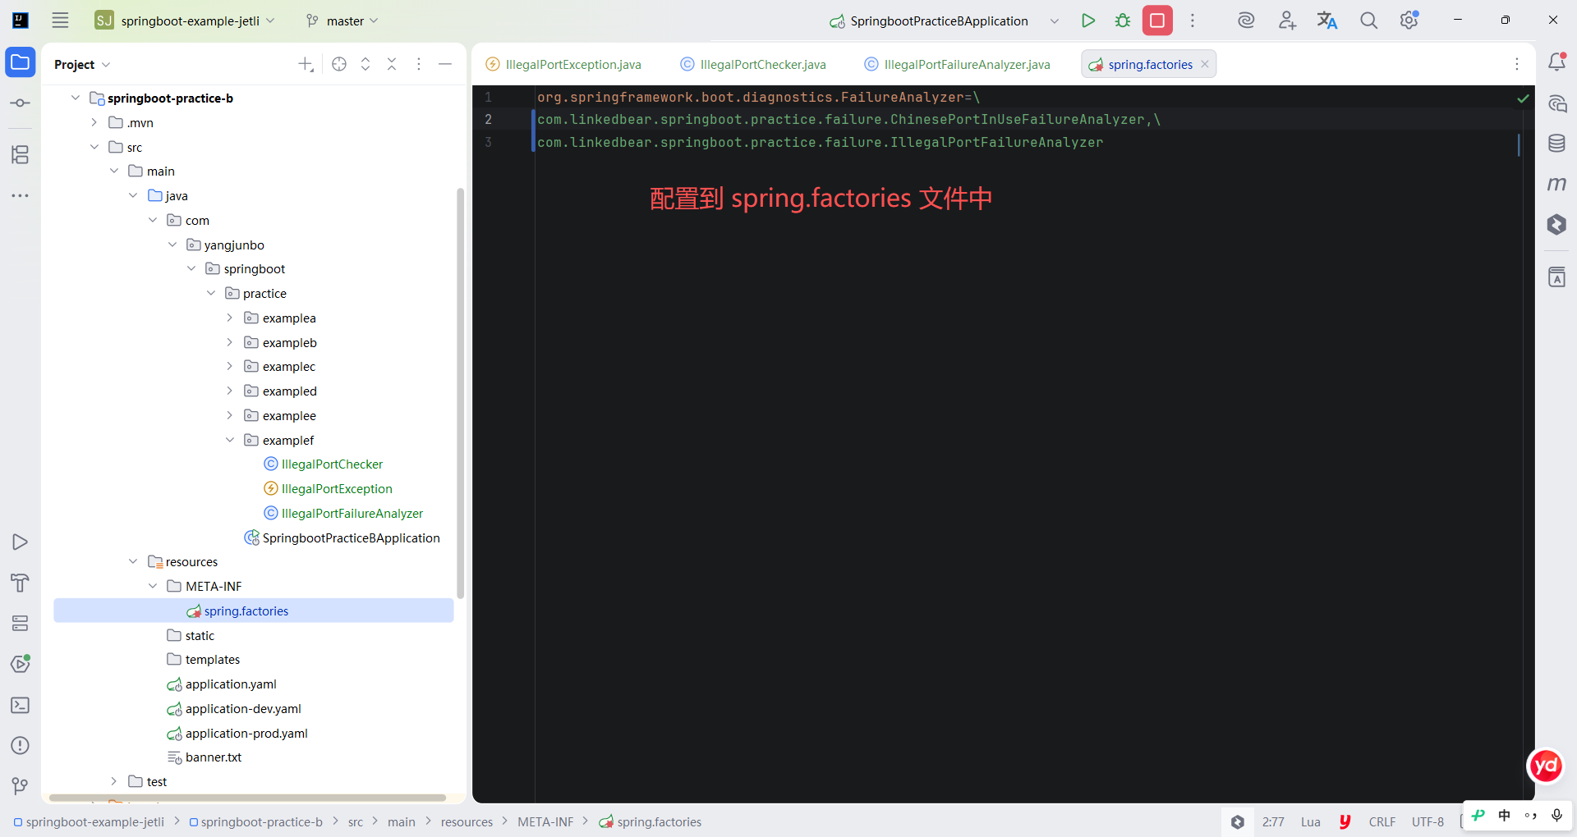The height and width of the screenshot is (837, 1577).
Task: Open Notifications bell icon
Action: tap(1556, 62)
